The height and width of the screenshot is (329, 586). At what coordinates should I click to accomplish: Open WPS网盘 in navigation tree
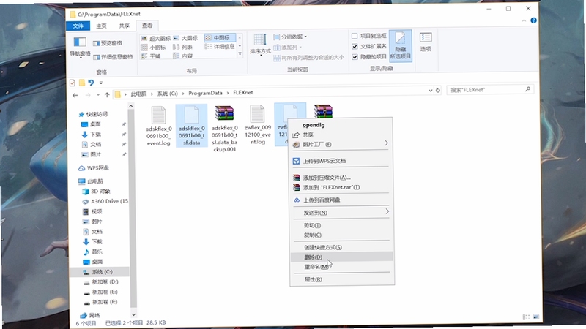(x=94, y=168)
